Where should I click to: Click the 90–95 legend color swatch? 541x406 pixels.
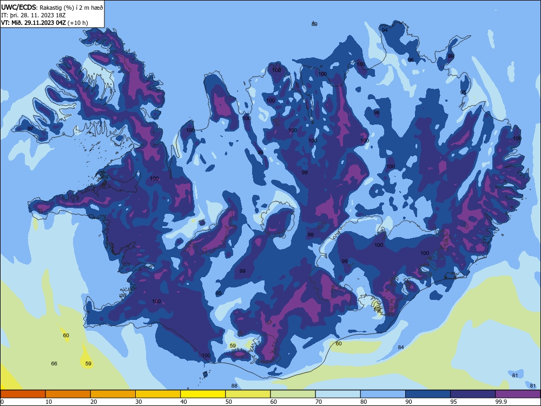pyautogui.click(x=428, y=394)
